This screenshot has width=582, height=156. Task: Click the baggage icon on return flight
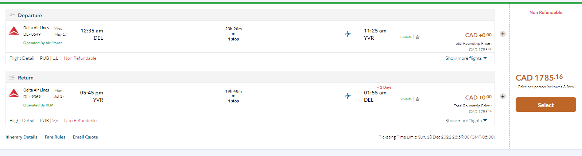click(418, 99)
